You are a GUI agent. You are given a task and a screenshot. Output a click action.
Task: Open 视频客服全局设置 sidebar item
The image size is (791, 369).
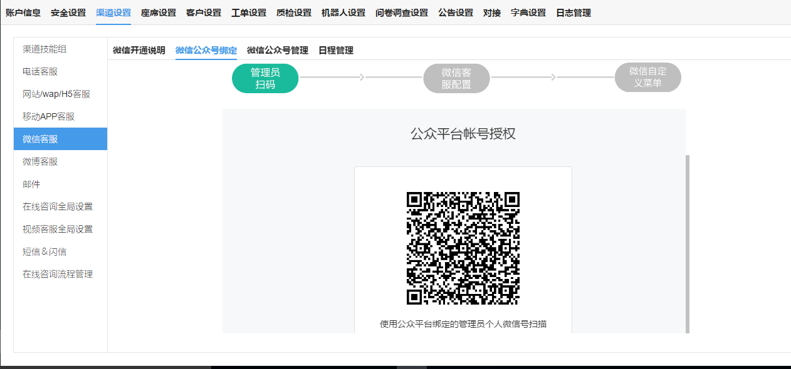click(x=60, y=229)
